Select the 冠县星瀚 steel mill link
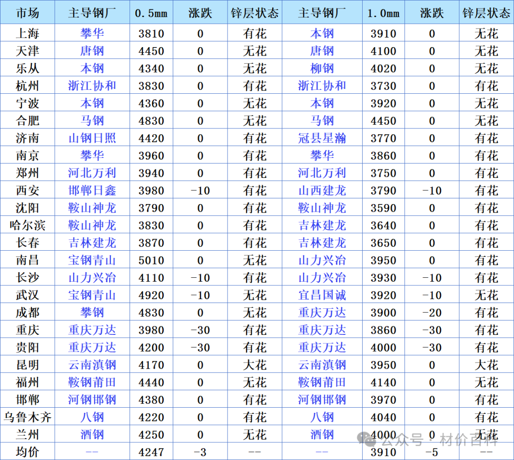514x460 pixels. coord(322,138)
